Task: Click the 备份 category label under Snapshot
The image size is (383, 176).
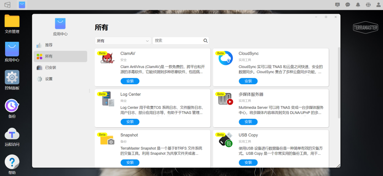Action: [124, 141]
